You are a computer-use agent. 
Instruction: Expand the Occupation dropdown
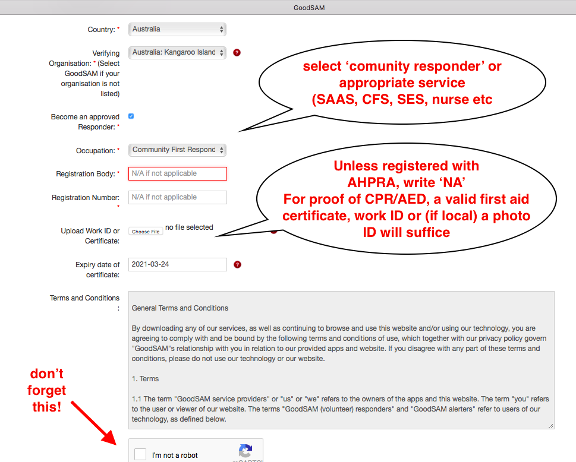(x=177, y=150)
